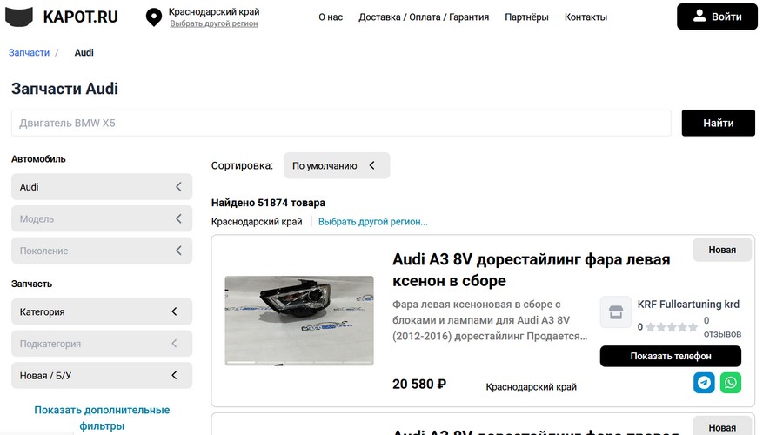Click the Новая badge on first listing

click(x=722, y=250)
